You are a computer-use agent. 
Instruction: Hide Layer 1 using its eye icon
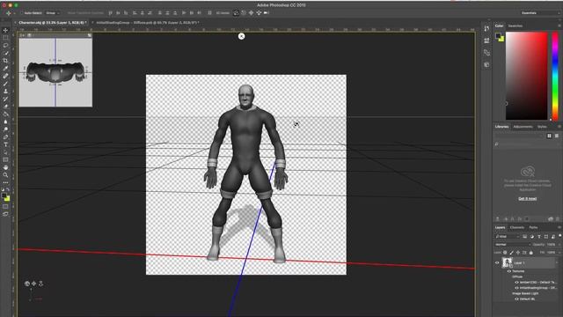click(497, 262)
